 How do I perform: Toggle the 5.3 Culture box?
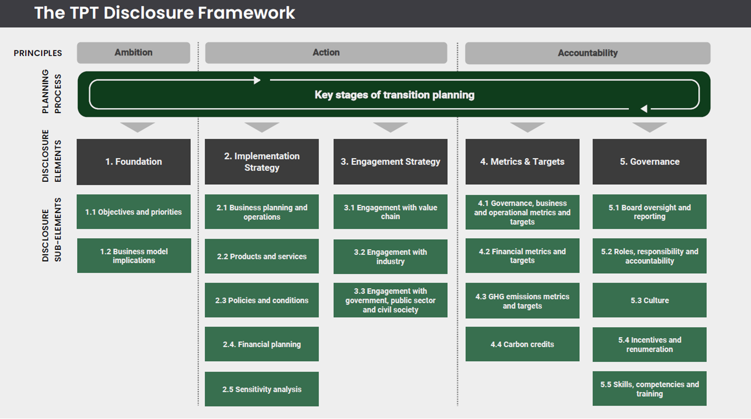[649, 300]
